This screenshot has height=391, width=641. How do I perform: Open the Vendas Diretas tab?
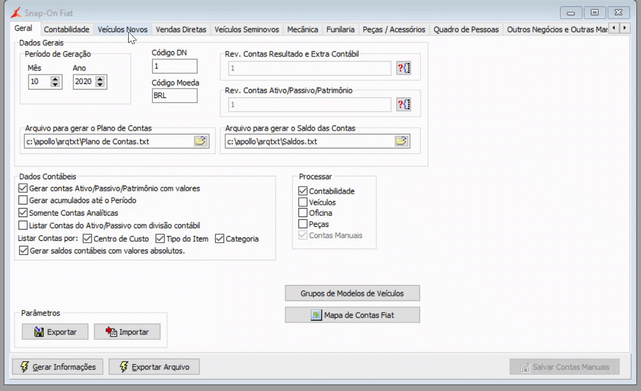181,29
